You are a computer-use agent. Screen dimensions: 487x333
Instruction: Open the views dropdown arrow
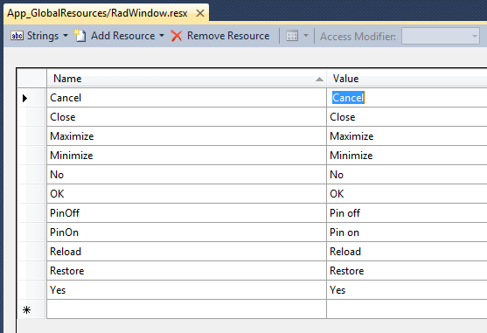click(x=306, y=36)
